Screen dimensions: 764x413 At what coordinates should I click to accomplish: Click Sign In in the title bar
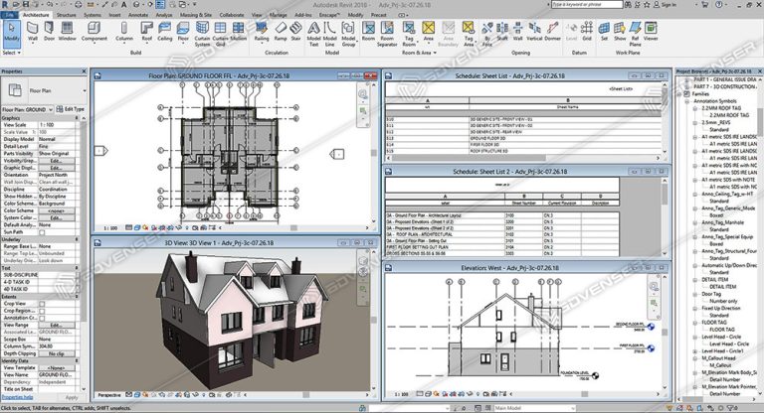(665, 5)
